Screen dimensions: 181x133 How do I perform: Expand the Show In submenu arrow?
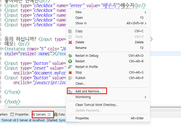click(146, 23)
